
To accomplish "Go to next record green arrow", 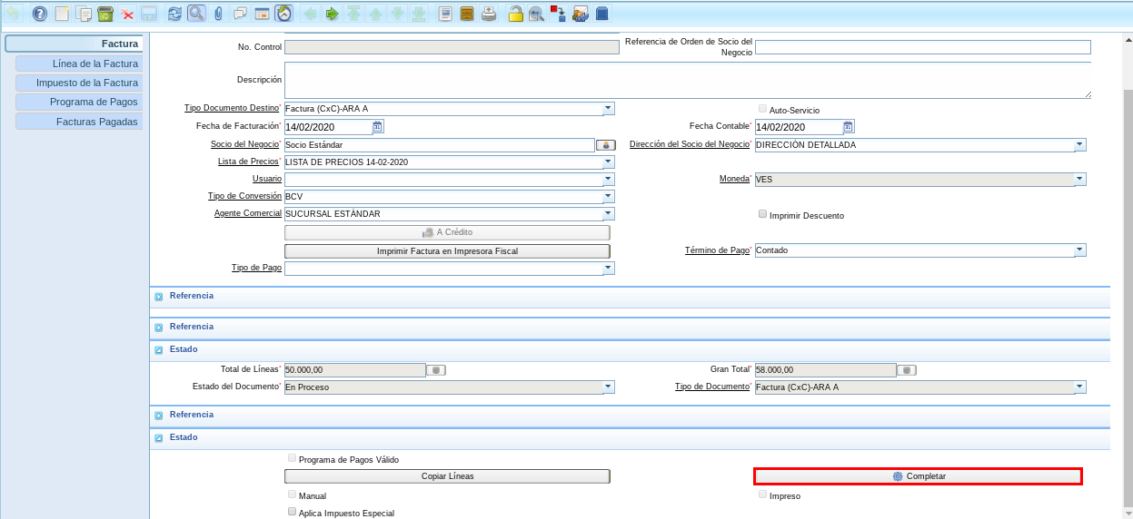I will [x=332, y=14].
